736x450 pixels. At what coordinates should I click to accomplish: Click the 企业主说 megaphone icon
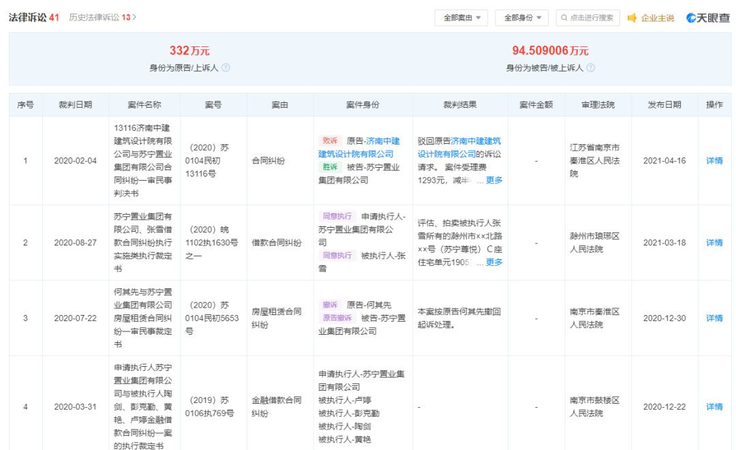(632, 18)
